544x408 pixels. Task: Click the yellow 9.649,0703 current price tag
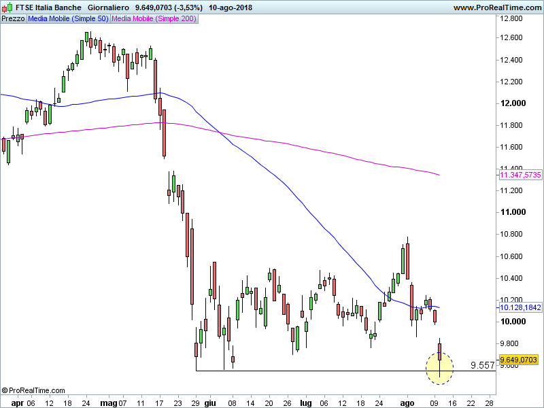click(x=518, y=360)
